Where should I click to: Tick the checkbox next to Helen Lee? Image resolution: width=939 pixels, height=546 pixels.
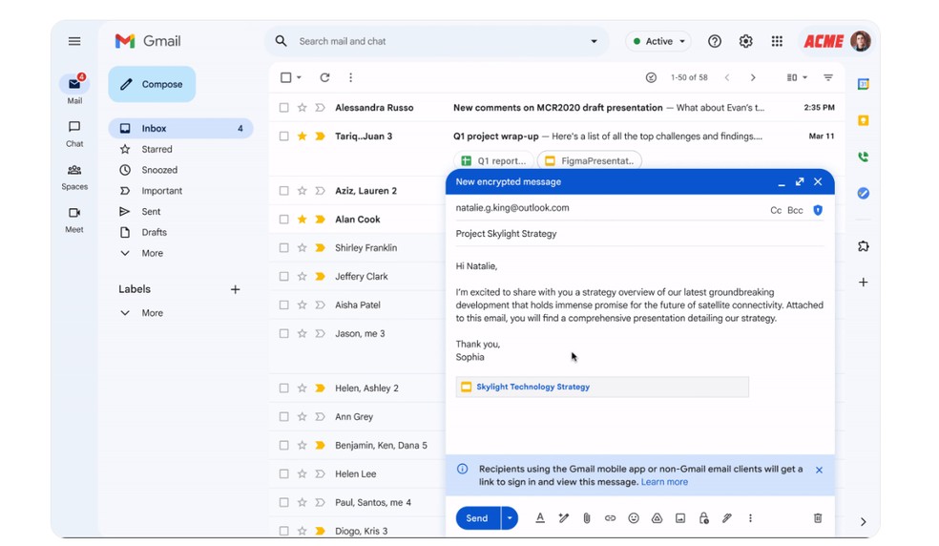pyautogui.click(x=283, y=474)
